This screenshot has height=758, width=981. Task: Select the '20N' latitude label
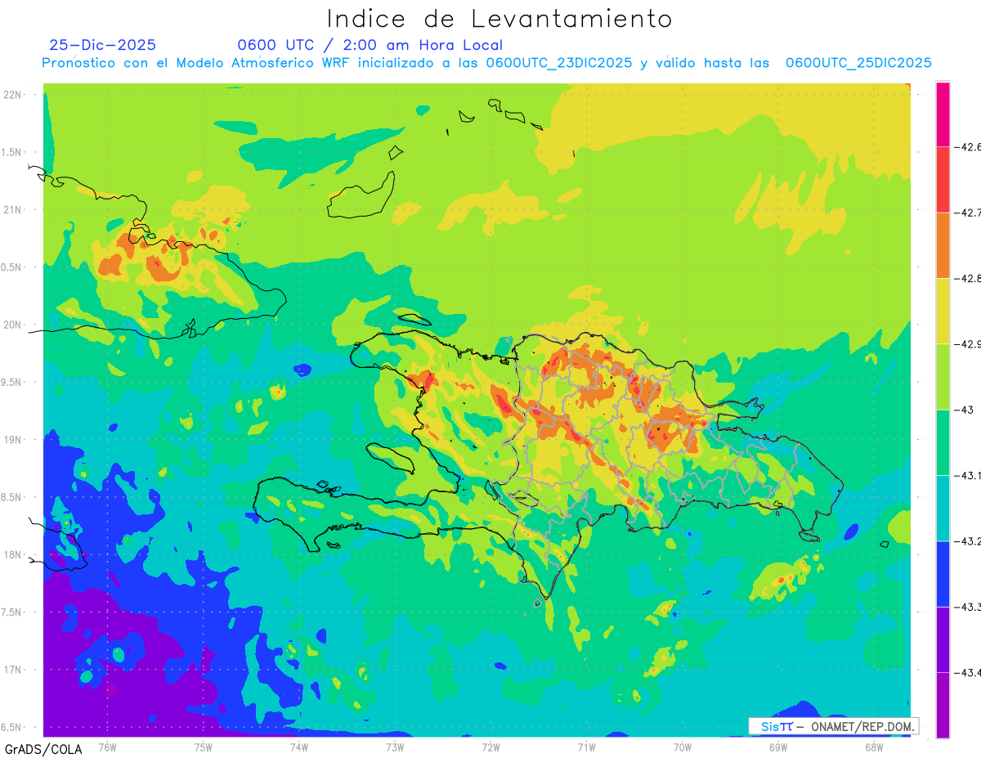(x=14, y=325)
